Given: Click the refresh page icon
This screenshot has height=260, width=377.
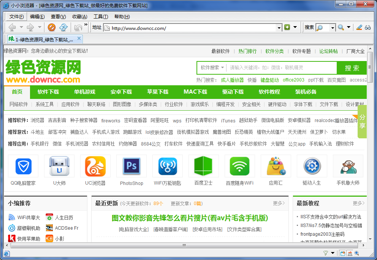Looking at the screenshot, I should coord(63,27).
